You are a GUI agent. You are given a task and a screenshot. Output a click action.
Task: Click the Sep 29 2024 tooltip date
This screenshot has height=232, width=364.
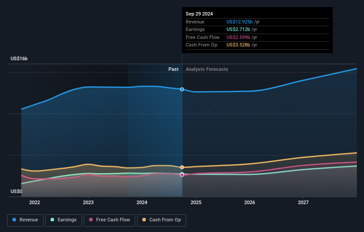(199, 14)
